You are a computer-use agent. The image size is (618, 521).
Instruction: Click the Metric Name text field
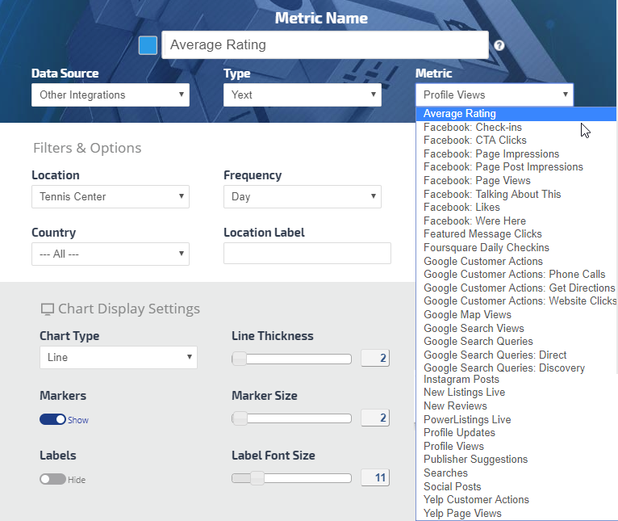click(325, 45)
